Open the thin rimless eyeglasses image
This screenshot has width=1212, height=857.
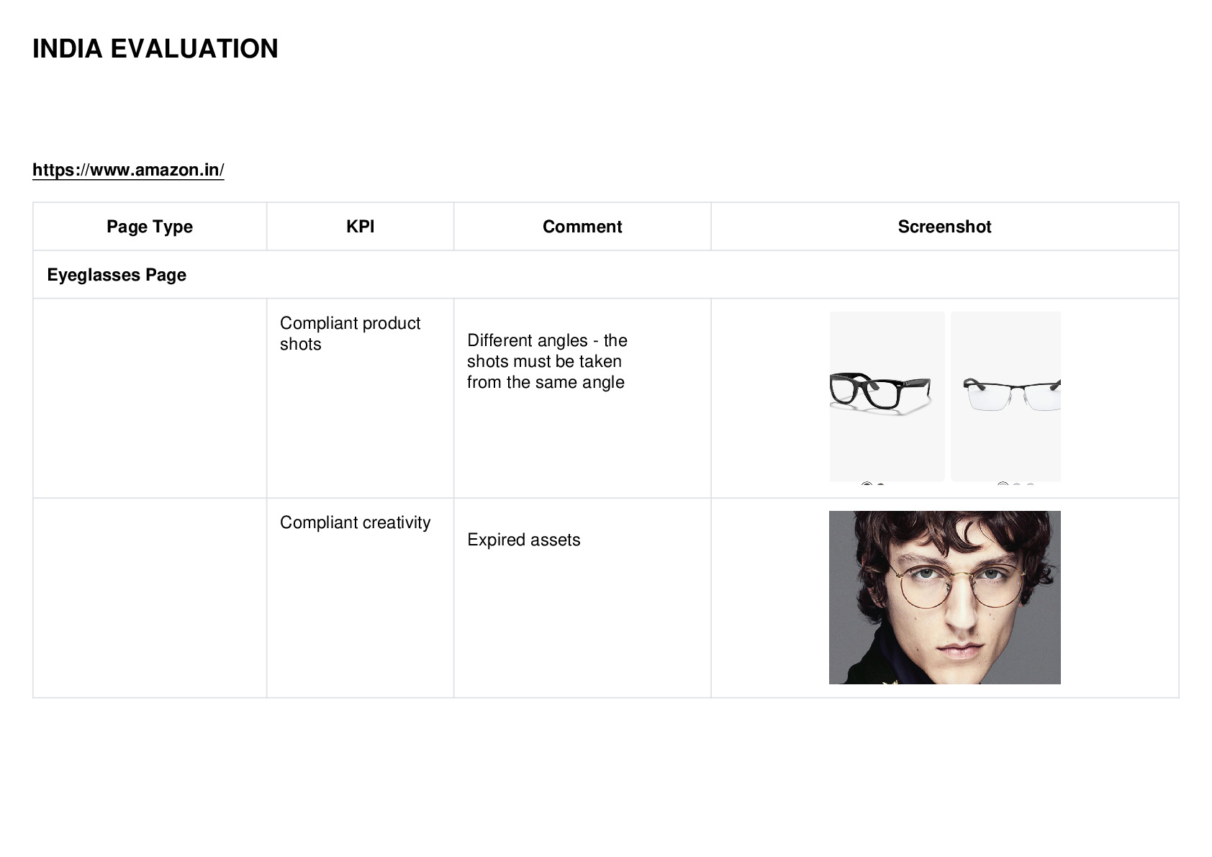click(1005, 396)
